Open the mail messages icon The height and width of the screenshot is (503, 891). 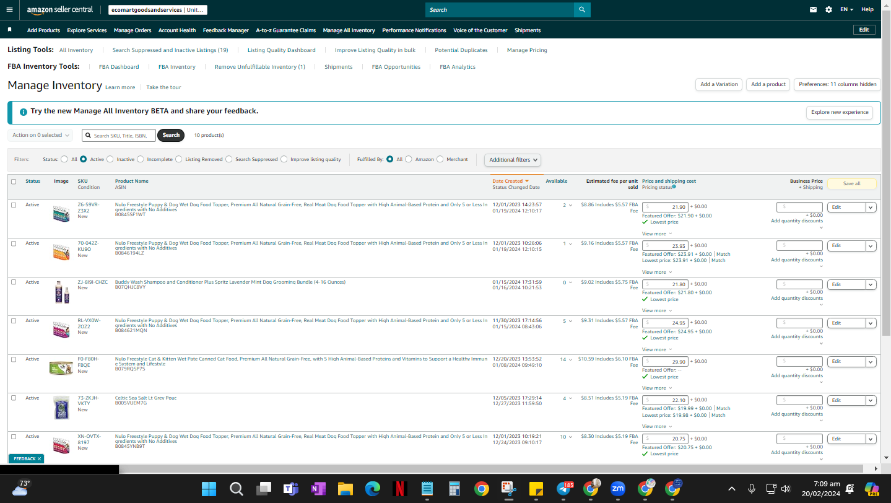814,10
